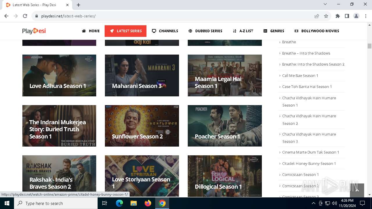This screenshot has height=209, width=372.
Task: Open Case Toh Banta Hai Season 1
Action: (x=307, y=87)
